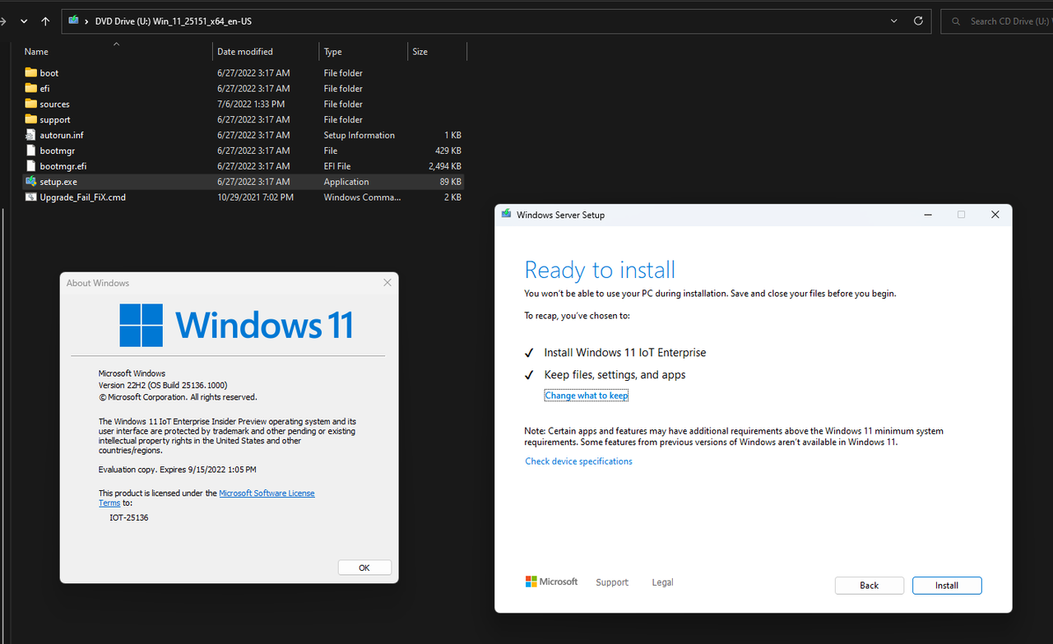Open the recent locations dropdown arrow
Viewport: 1053px width, 644px height.
(22, 21)
